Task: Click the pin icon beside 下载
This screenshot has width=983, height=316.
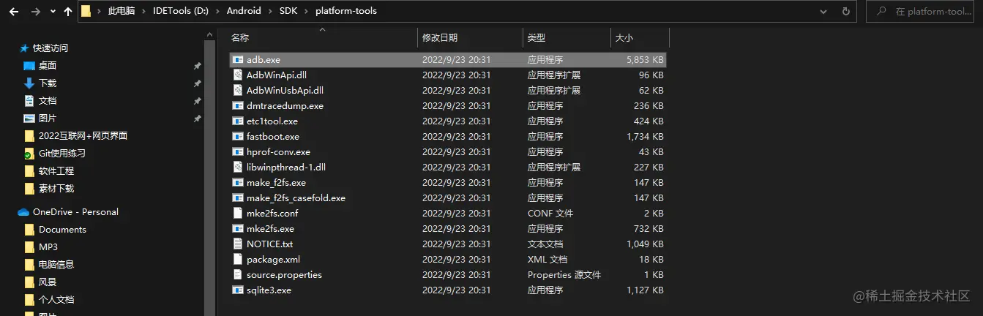Action: 197,83
